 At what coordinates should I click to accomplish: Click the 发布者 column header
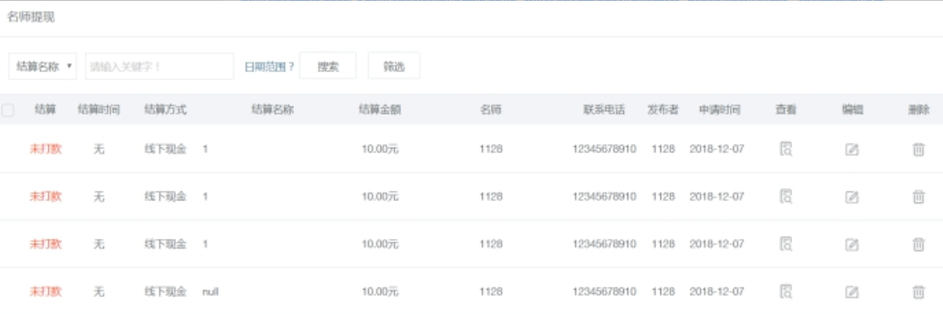tap(664, 110)
